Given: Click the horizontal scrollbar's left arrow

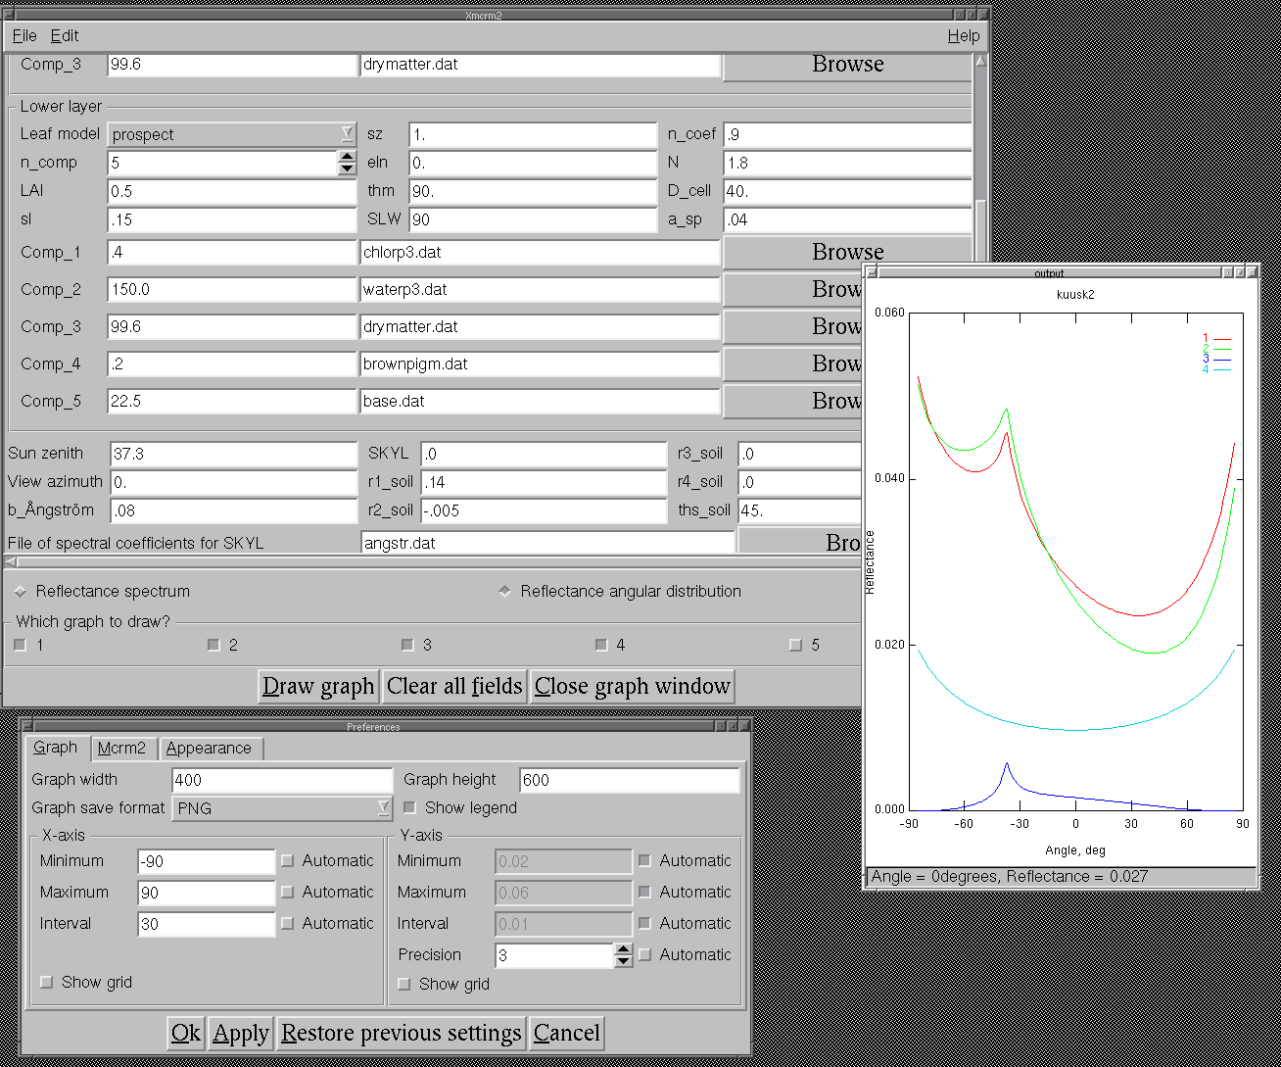Looking at the screenshot, I should (x=10, y=561).
